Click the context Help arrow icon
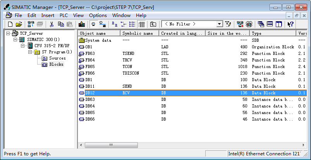 [290, 24]
